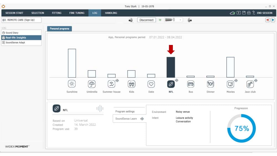Viewport: 277px width, 156px height.
Task: Select the Dinner program icon
Action: pyautogui.click(x=211, y=84)
